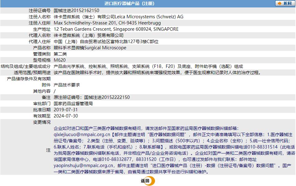Image resolution: width=296 pixels, height=186 pixels.
Task: Click the 产品储存条件及有效期 label
Action: tap(29, 79)
